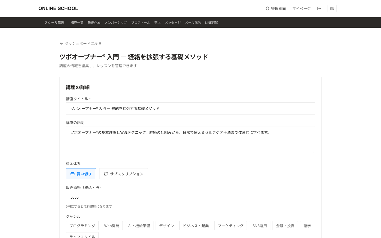This screenshot has width=381, height=238.
Task: Enable the 金融・投資 genre tag
Action: coord(285,226)
